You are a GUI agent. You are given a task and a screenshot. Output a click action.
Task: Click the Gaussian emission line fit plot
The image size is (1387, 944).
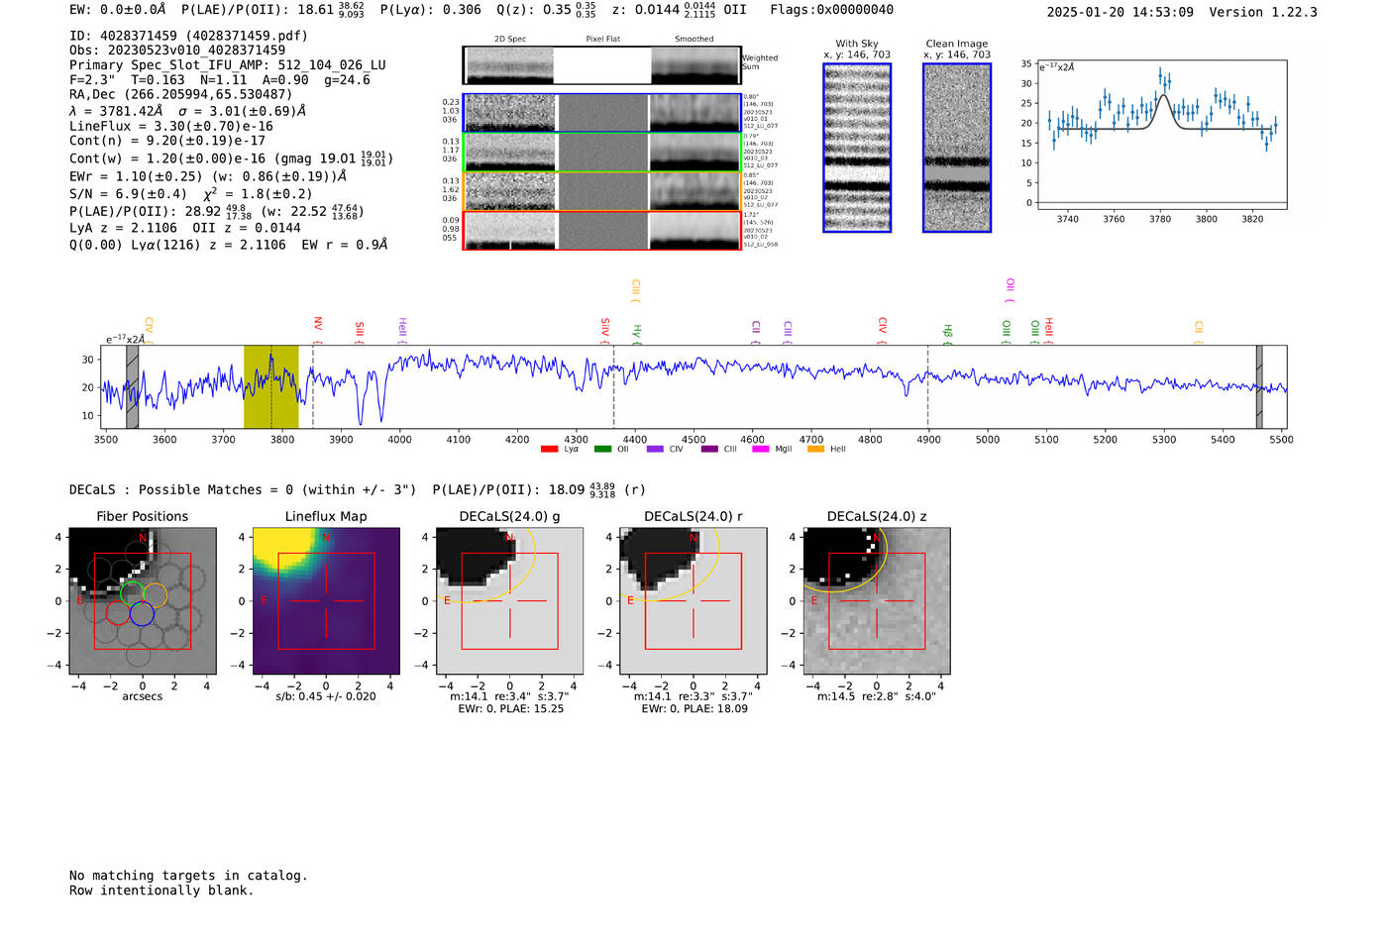(x=1161, y=135)
